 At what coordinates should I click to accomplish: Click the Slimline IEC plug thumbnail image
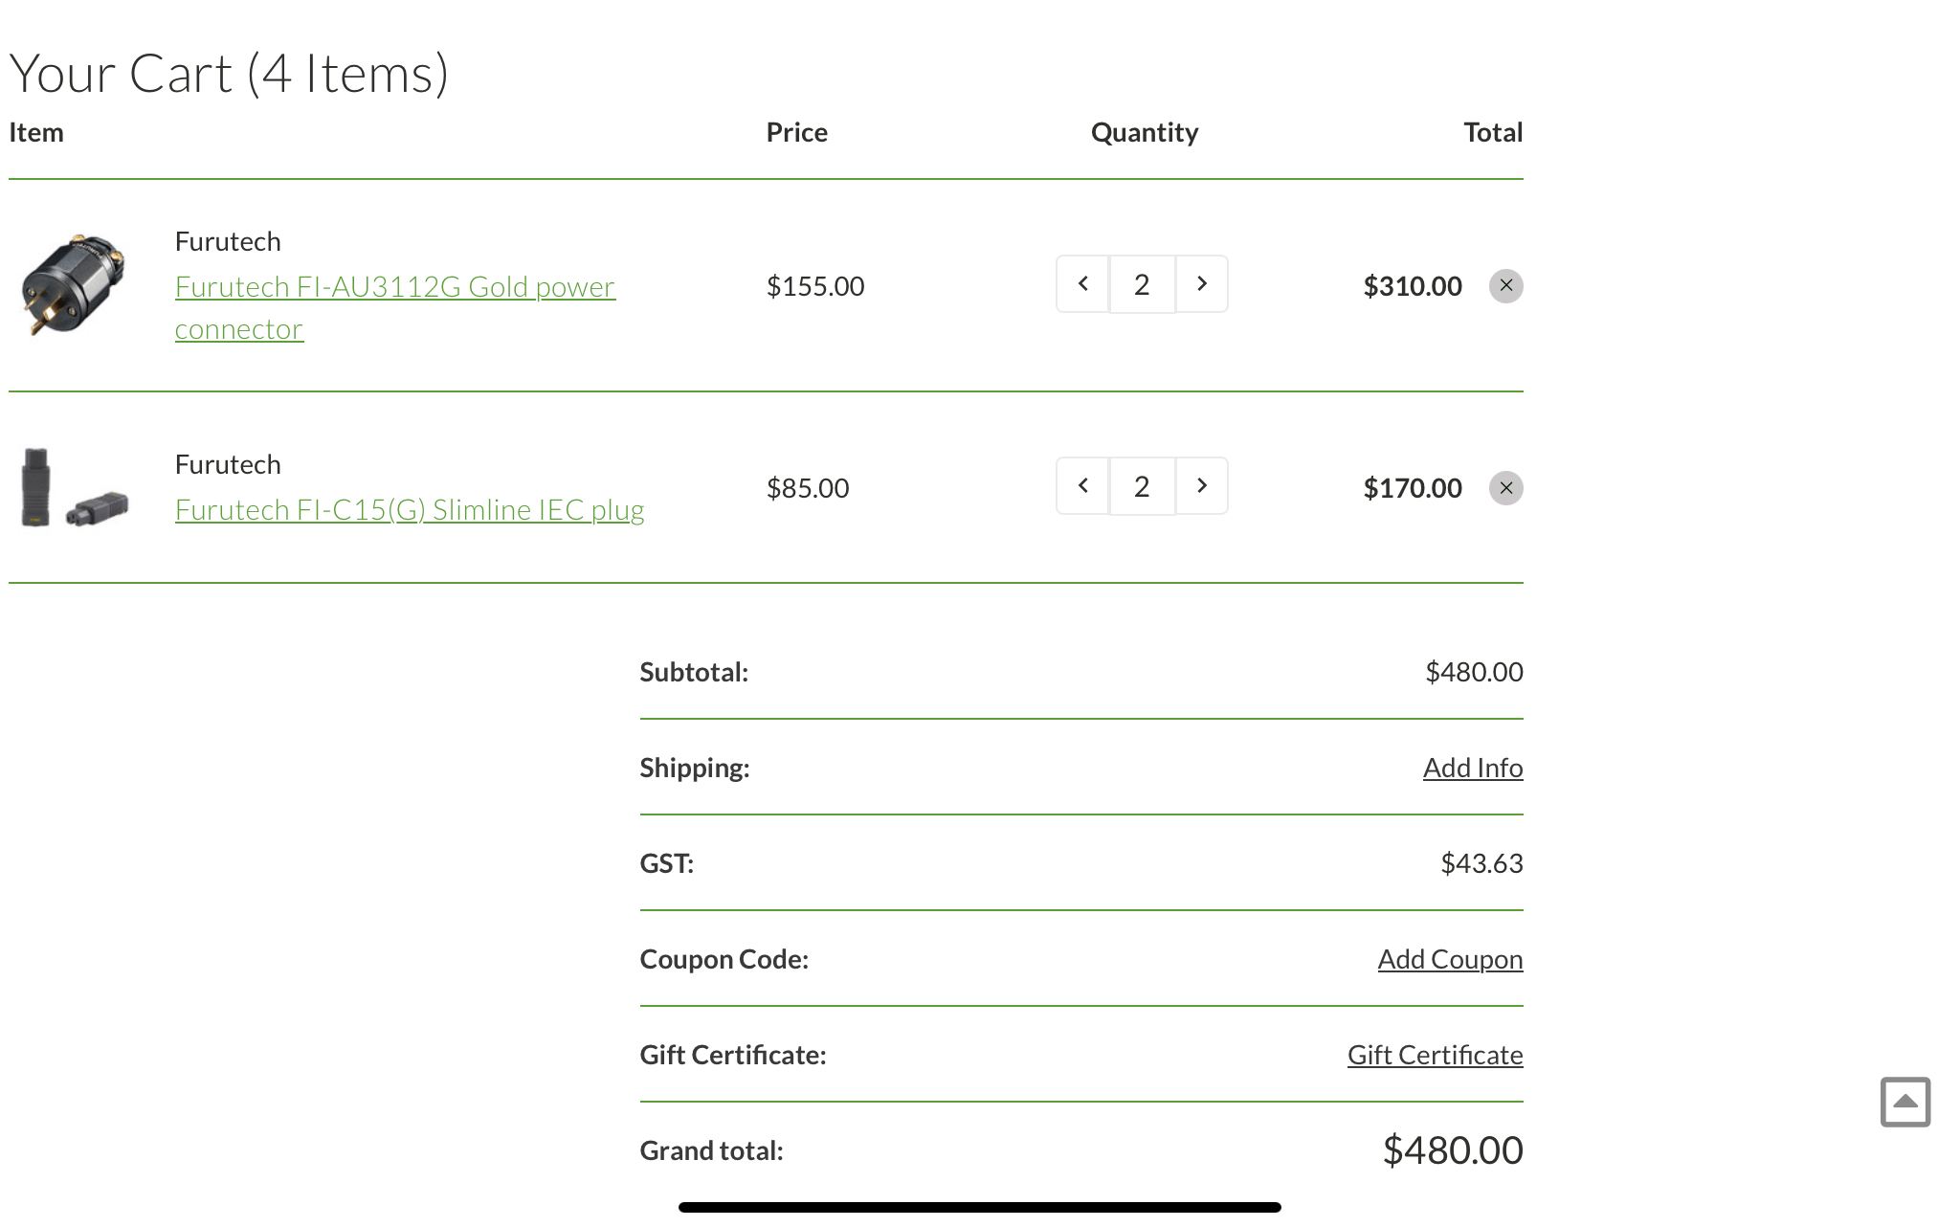click(x=74, y=487)
